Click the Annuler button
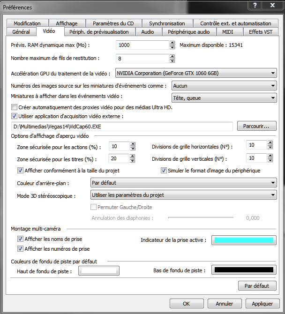Screen dimensions: 285x314 [225, 304]
